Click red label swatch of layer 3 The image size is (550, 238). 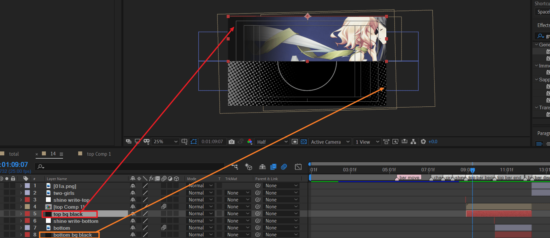(x=27, y=200)
